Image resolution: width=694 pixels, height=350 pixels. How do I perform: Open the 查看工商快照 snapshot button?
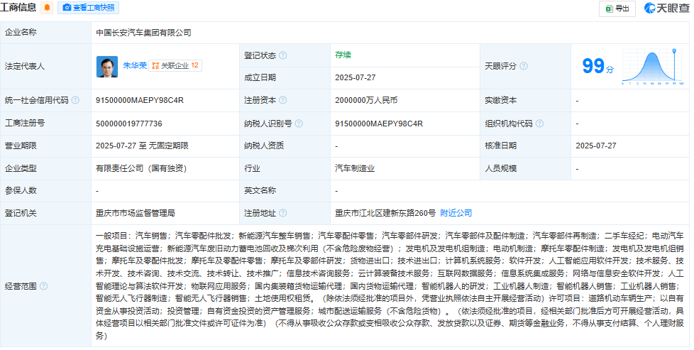(x=88, y=8)
